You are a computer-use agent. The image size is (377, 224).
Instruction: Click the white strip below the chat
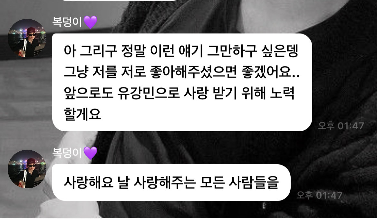pos(188,221)
